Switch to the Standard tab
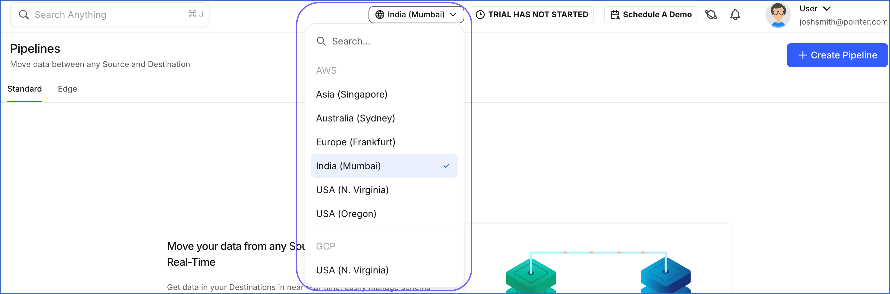This screenshot has width=890, height=294. [x=25, y=89]
